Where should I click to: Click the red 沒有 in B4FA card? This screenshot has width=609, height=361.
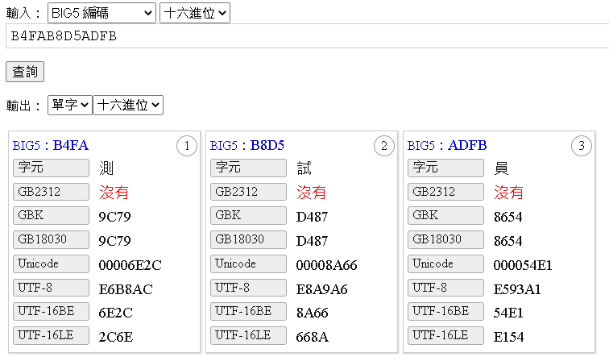114,193
